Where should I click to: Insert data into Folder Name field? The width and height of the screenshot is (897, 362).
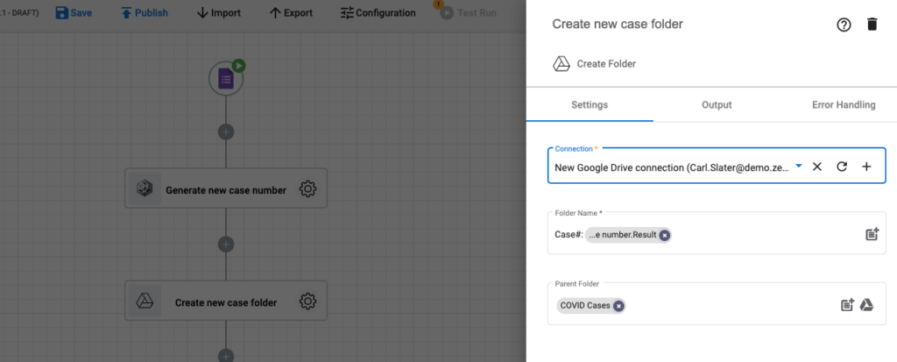click(x=872, y=234)
